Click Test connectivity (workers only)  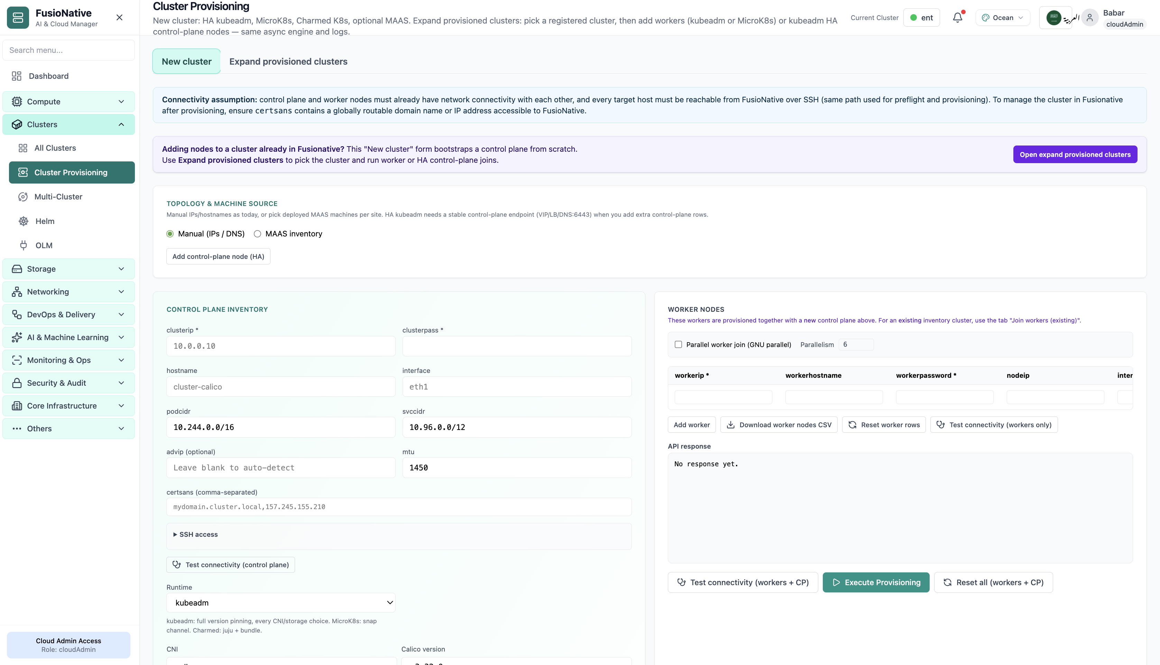point(994,425)
